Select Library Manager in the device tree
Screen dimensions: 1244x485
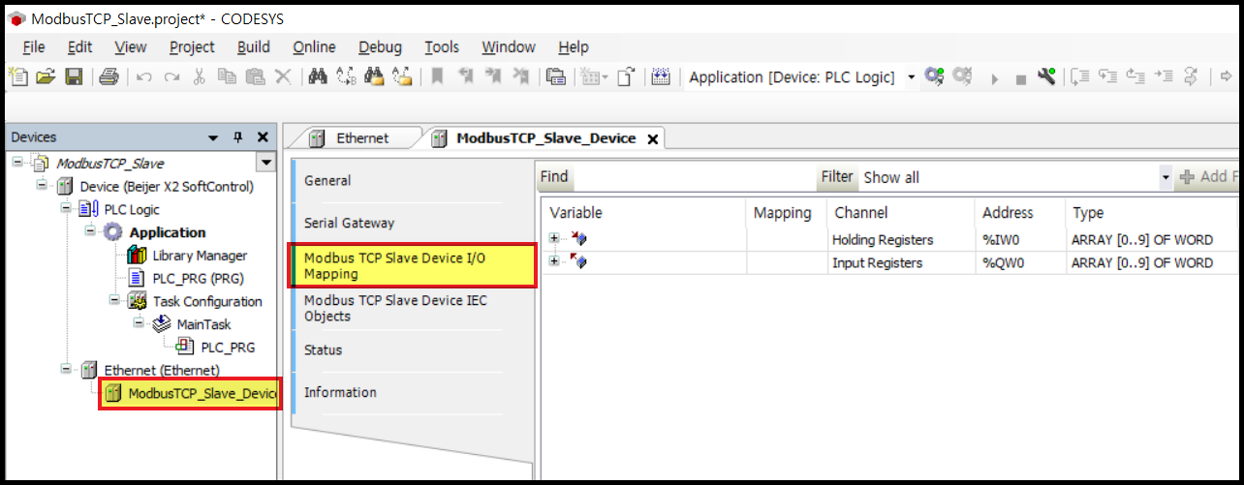[x=200, y=256]
